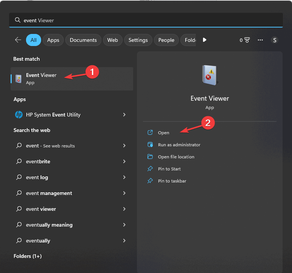Click Pin to taskbar
This screenshot has height=273, width=292.
pos(172,181)
